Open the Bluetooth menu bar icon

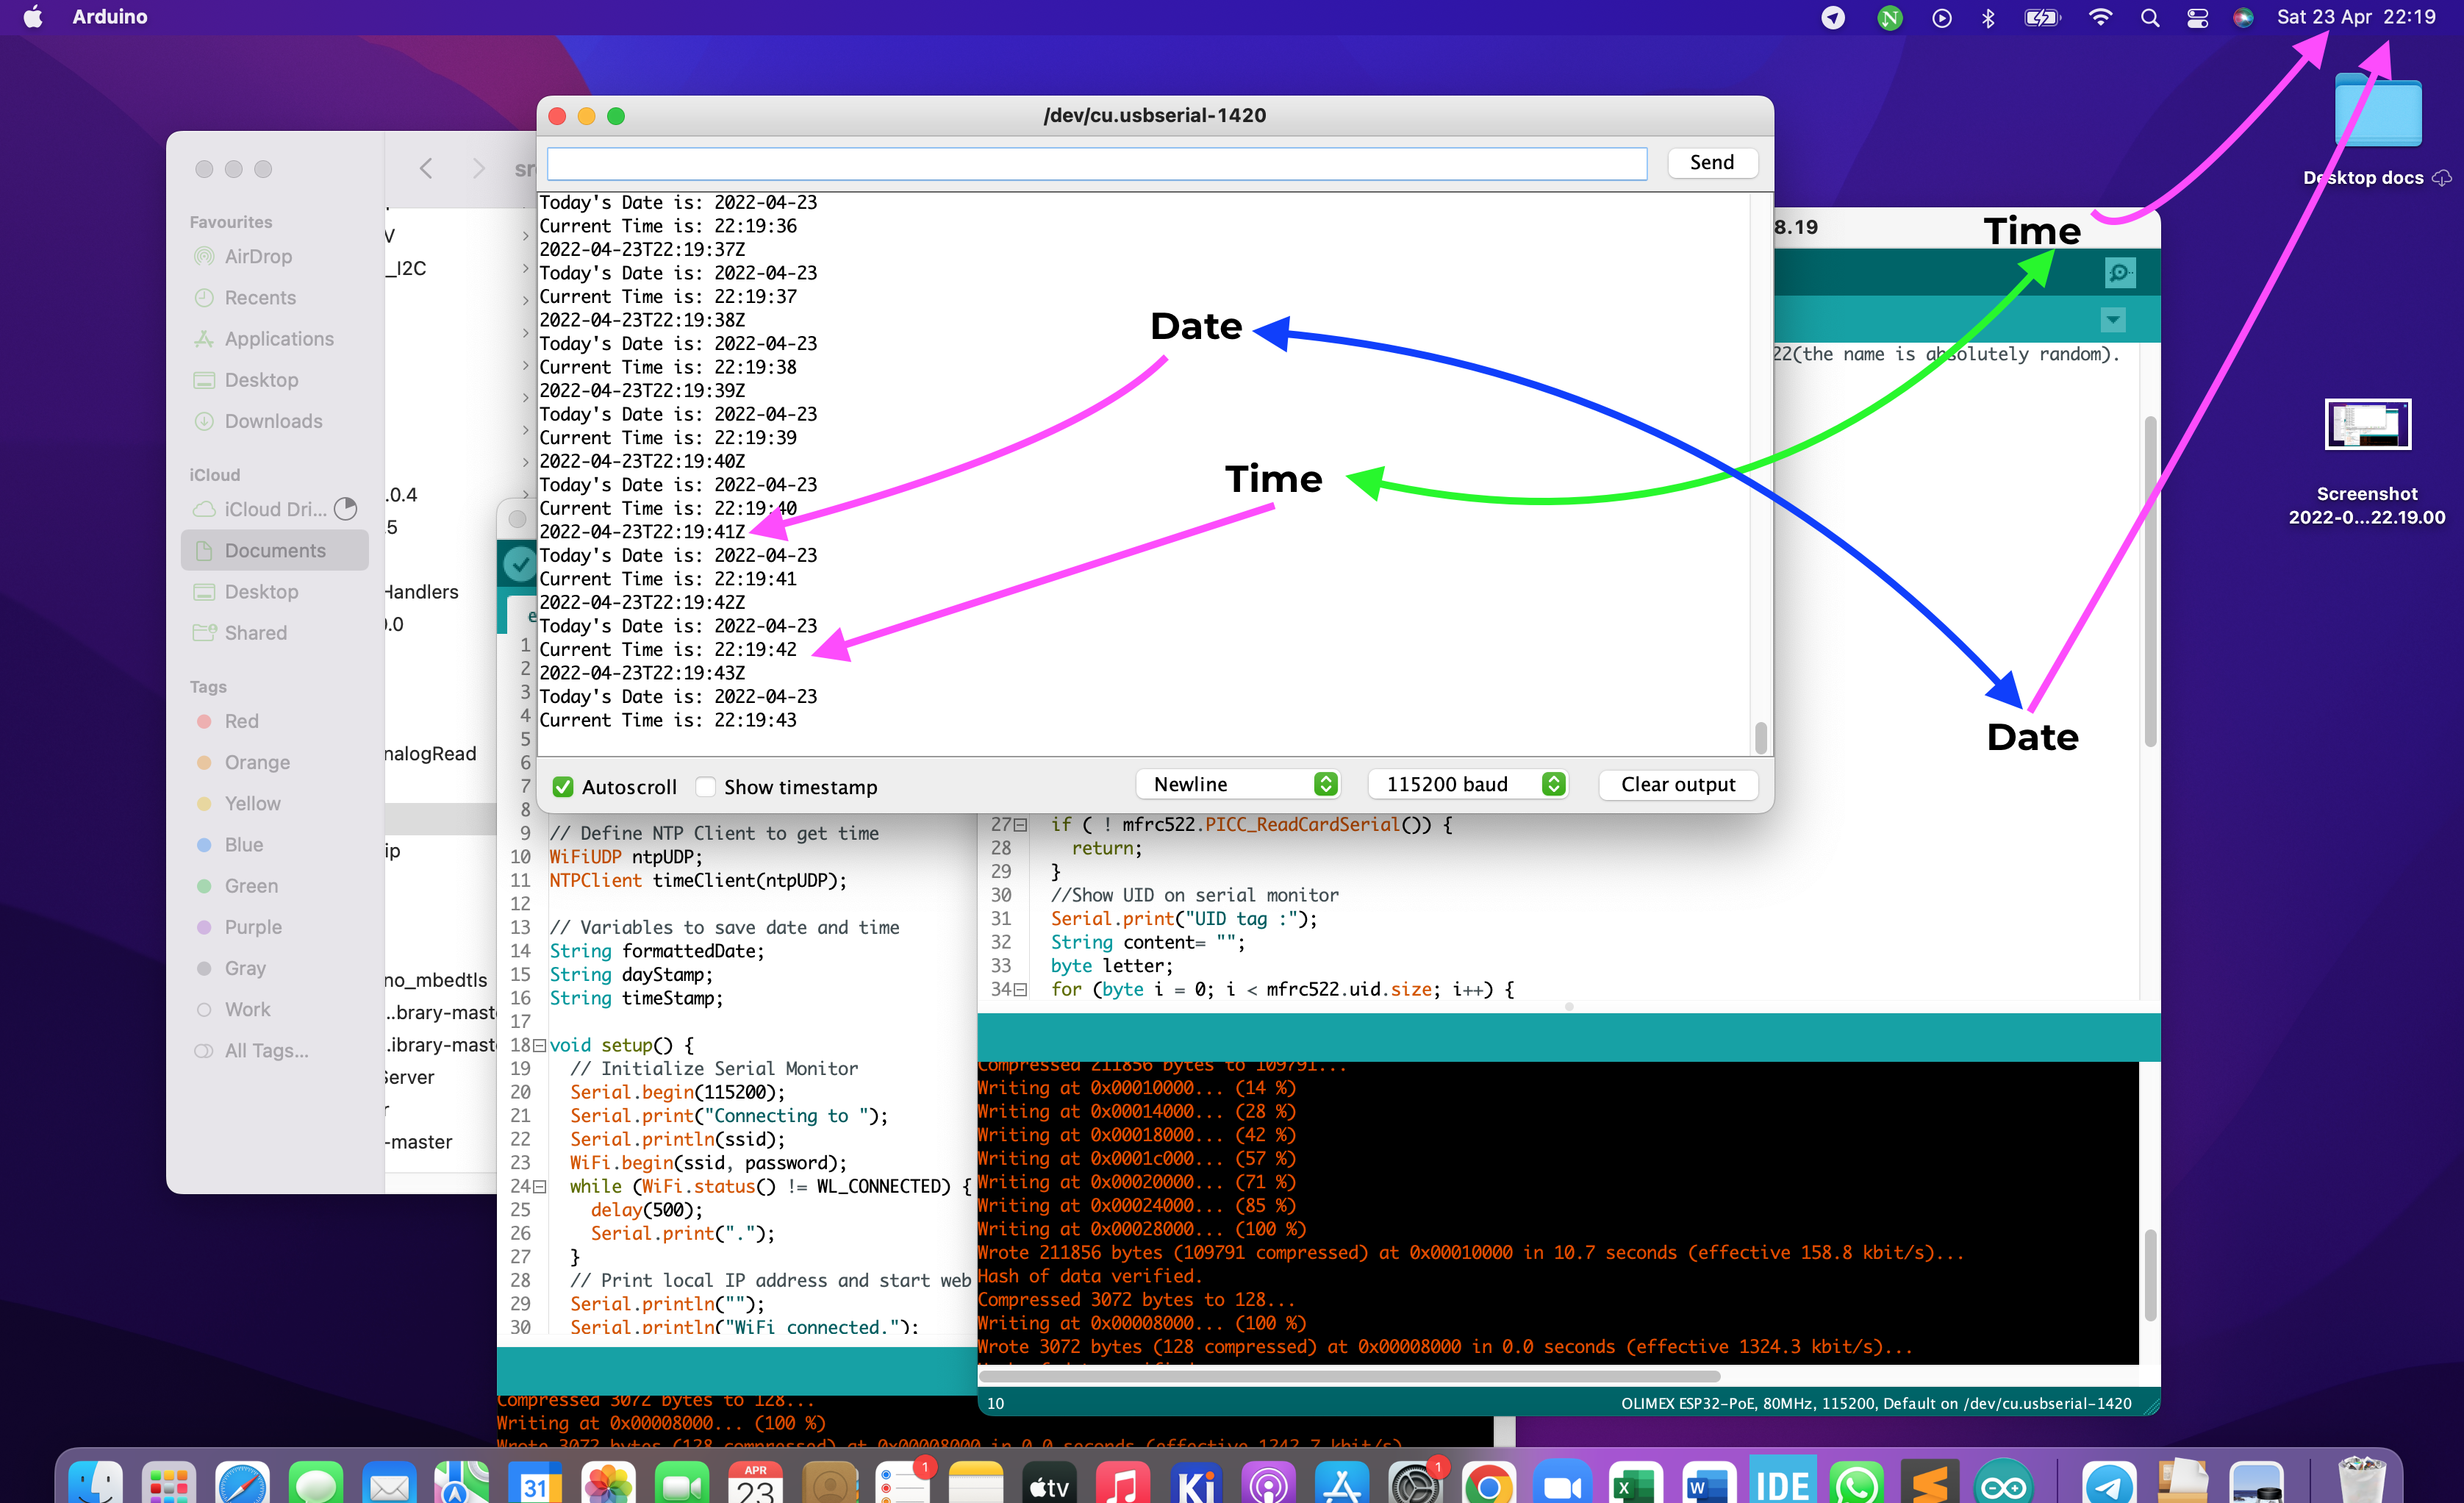pyautogui.click(x=1988, y=17)
